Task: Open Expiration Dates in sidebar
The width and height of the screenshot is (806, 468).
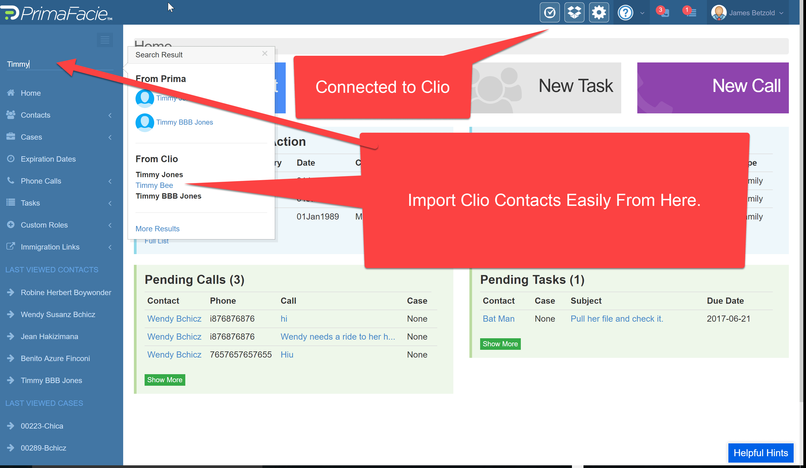Action: pyautogui.click(x=48, y=159)
